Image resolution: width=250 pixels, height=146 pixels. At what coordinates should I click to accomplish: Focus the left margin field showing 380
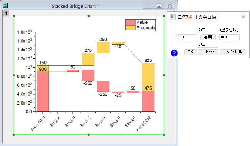pos(187,37)
